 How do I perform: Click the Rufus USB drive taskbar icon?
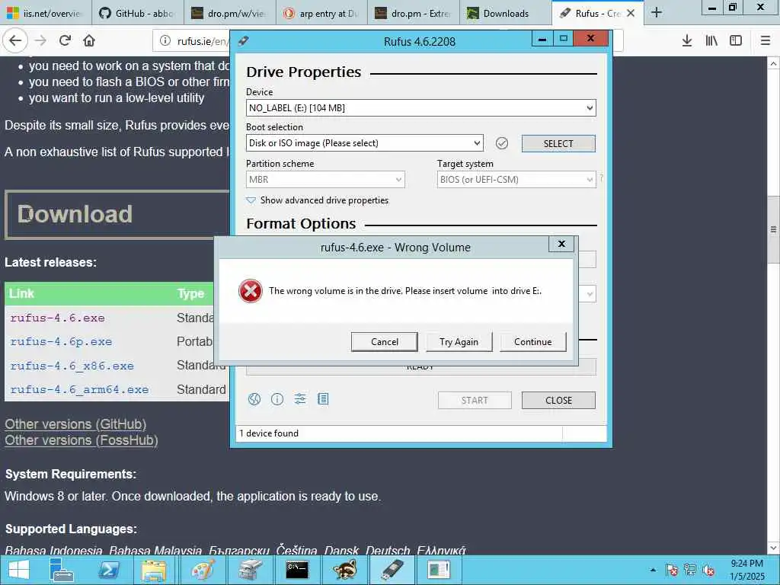[392, 570]
